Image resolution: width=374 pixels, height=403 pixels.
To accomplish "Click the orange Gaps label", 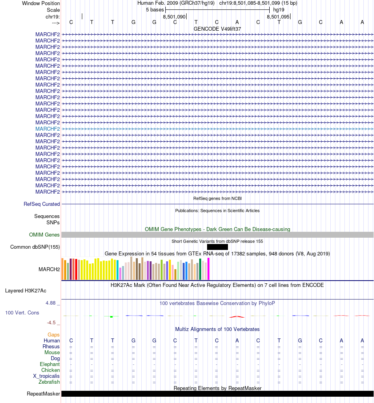I will click(x=54, y=335).
